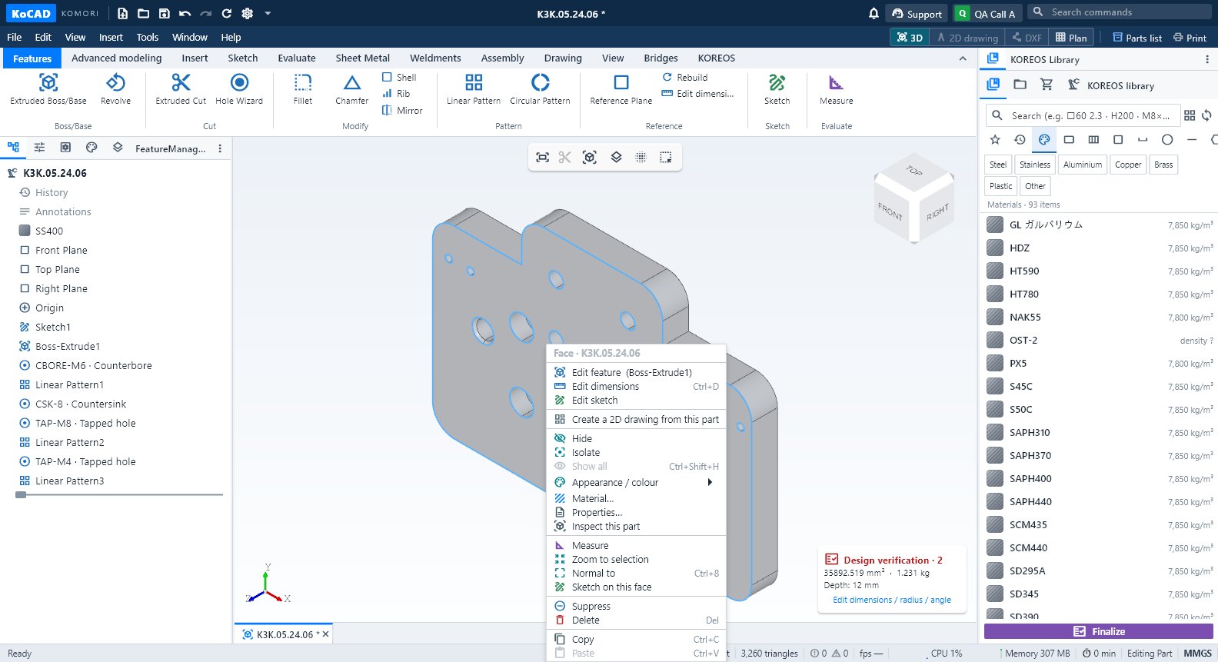Start a Circular Pattern feature
This screenshot has height=662, width=1218.
pyautogui.click(x=541, y=89)
